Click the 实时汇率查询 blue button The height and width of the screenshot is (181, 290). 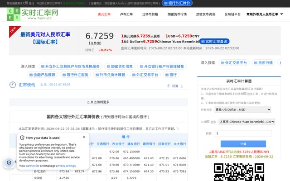click(214, 42)
